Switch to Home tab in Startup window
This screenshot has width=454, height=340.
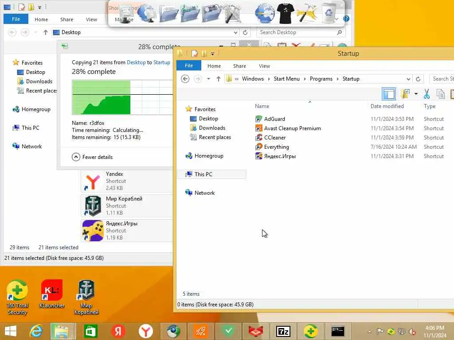pyautogui.click(x=214, y=66)
